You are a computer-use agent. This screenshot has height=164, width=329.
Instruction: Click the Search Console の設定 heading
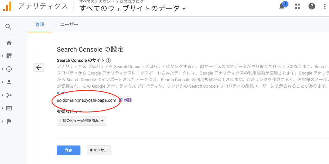tap(90, 49)
